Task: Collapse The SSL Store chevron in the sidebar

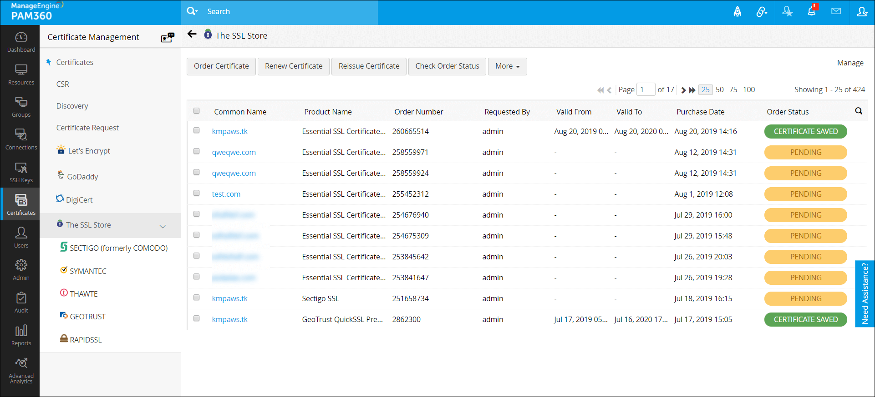Action: click(163, 226)
